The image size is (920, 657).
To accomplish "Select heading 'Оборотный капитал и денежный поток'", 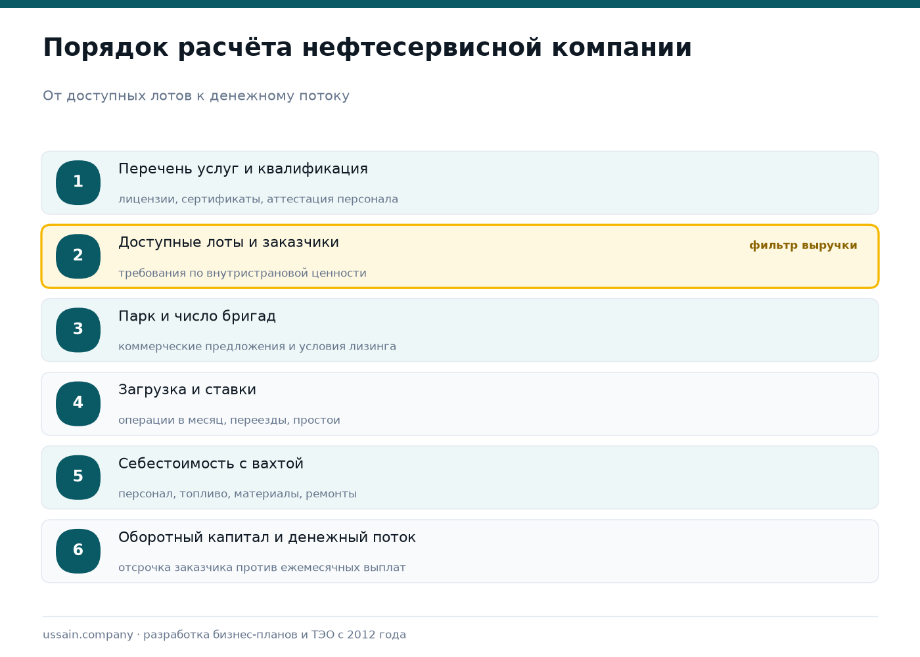I will click(x=267, y=537).
